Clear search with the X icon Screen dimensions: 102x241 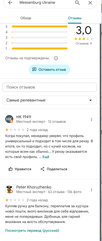pyautogui.click(x=90, y=2)
